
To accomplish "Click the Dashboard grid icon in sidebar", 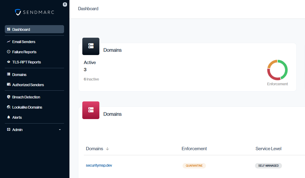I will (9, 29).
